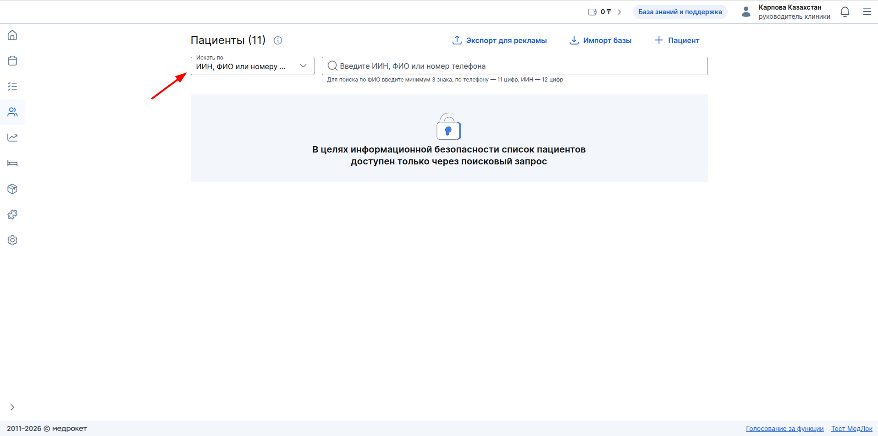Open the hospital bed icon in sidebar
This screenshot has height=436, width=878.
point(12,163)
